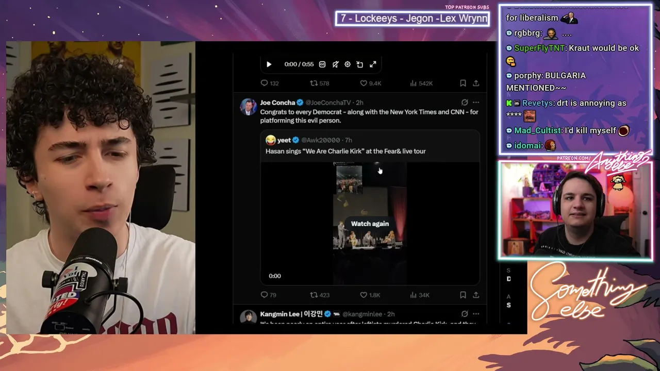Open picture-in-picture for the top video
660x371 pixels.
point(360,64)
